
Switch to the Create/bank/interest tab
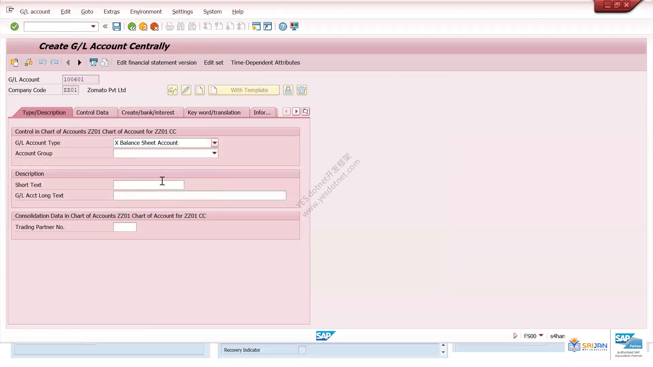148,112
